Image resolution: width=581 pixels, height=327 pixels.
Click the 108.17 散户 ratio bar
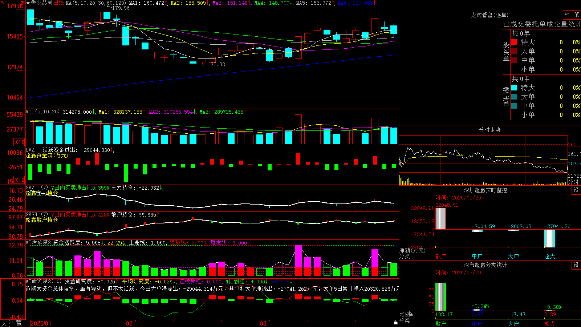tap(441, 297)
